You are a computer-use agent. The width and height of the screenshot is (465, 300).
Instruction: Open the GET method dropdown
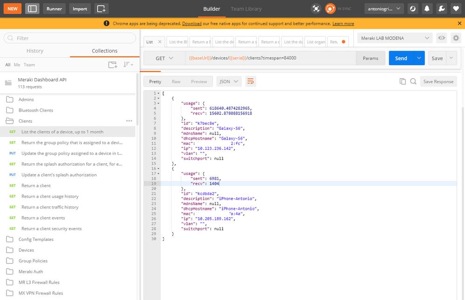click(x=164, y=59)
